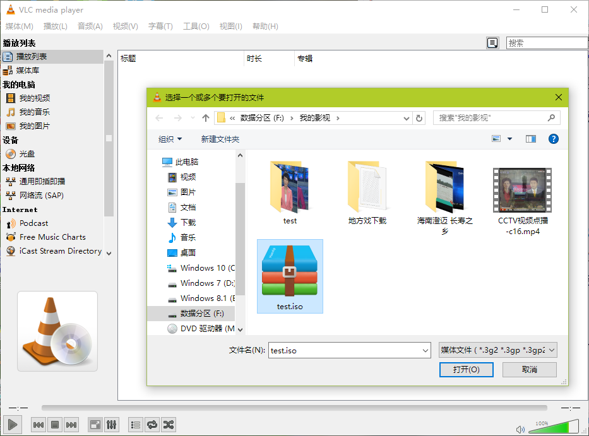Click 新建文件夹 button
Viewport: 589px width, 436px height.
[x=220, y=139]
